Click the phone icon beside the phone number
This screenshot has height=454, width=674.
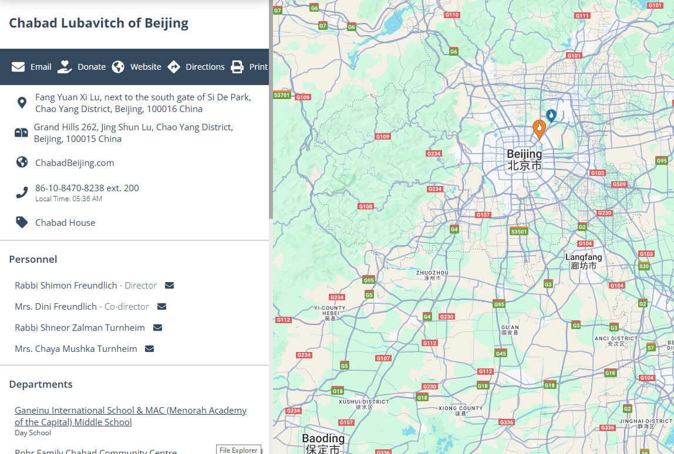(x=22, y=192)
